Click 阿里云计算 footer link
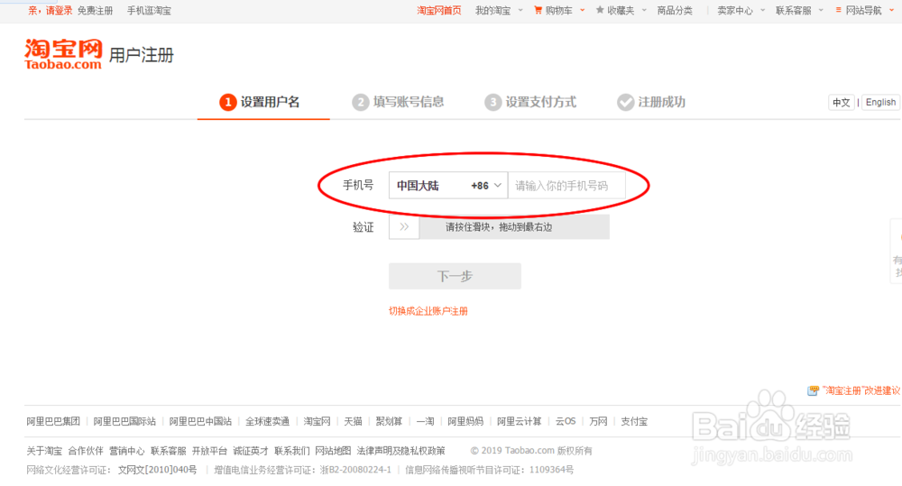Image resolution: width=902 pixels, height=486 pixels. (x=520, y=422)
